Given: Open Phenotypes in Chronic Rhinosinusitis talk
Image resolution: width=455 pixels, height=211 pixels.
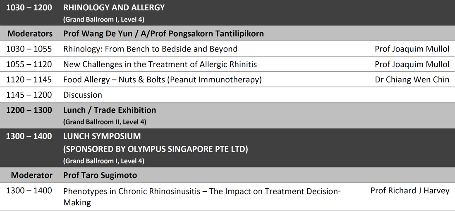Looking at the screenshot, I should (202, 197).
